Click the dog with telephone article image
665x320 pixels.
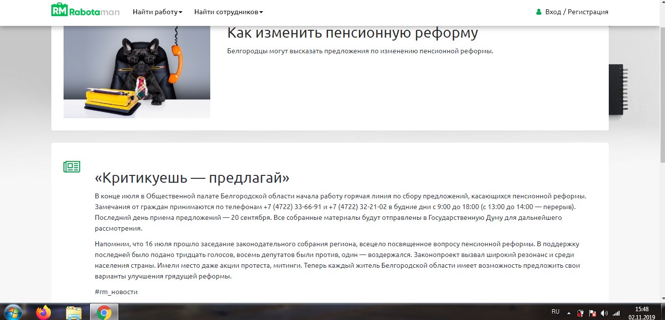[x=137, y=72]
